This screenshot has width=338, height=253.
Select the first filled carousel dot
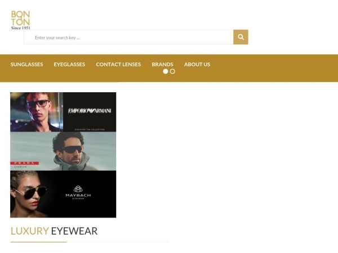click(166, 71)
